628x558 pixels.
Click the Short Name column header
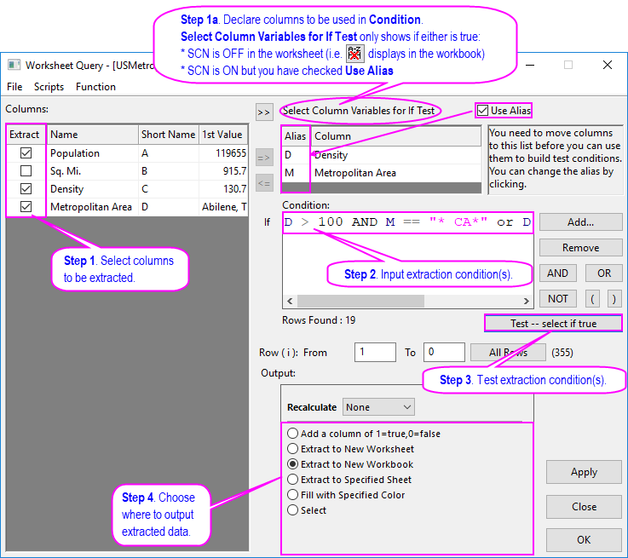(168, 135)
